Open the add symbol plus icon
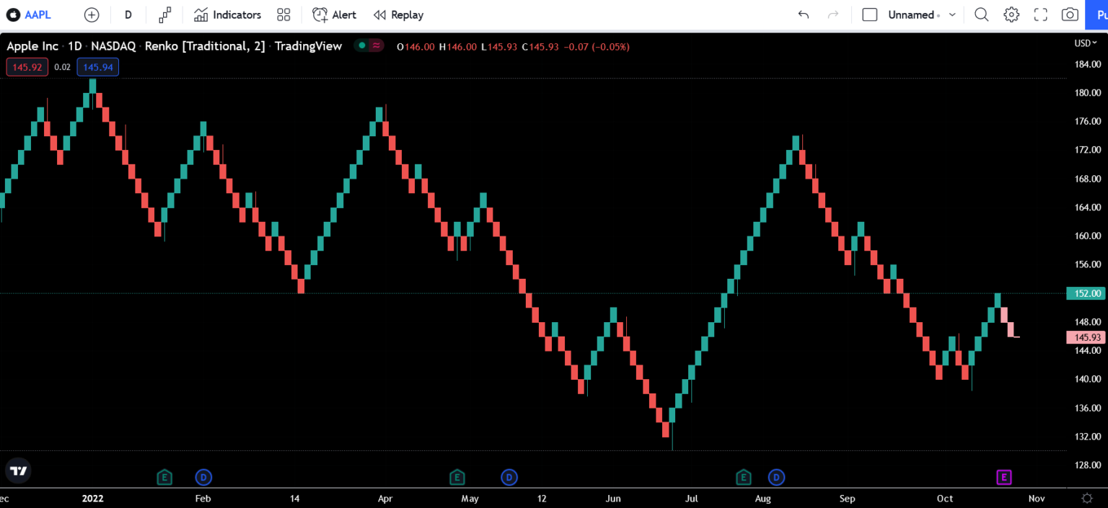Screen dimensions: 1108x508 coord(91,14)
